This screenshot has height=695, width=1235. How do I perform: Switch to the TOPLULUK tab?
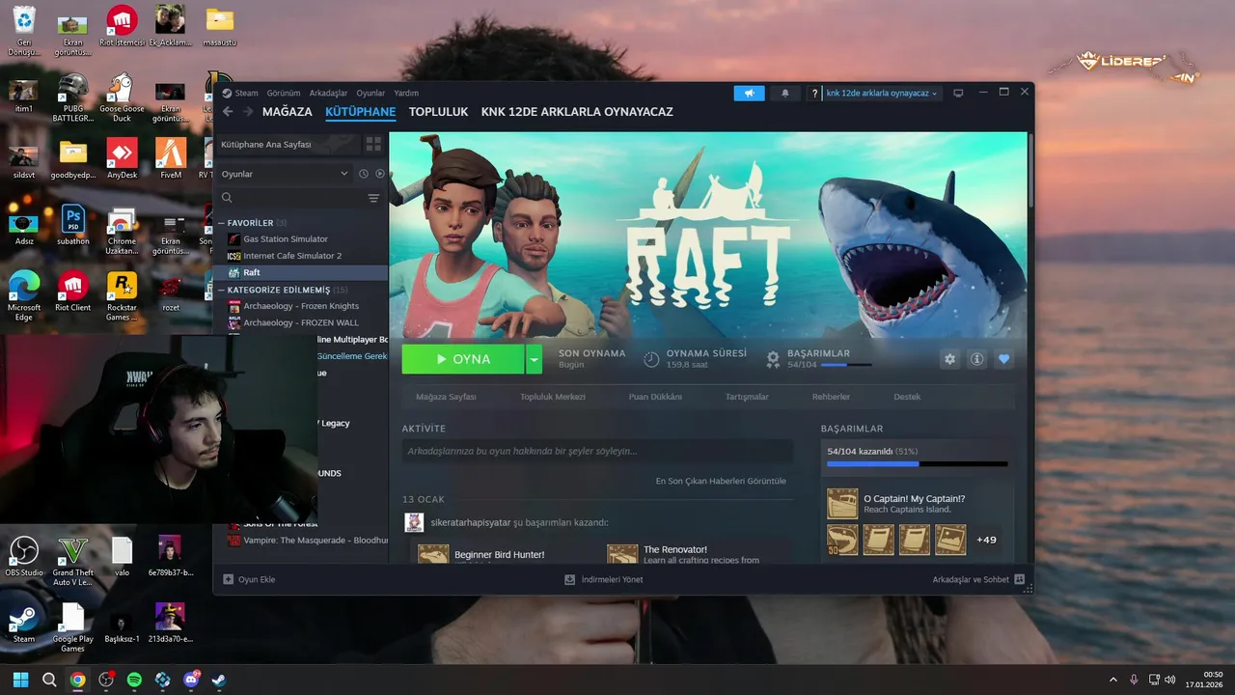coord(438,112)
